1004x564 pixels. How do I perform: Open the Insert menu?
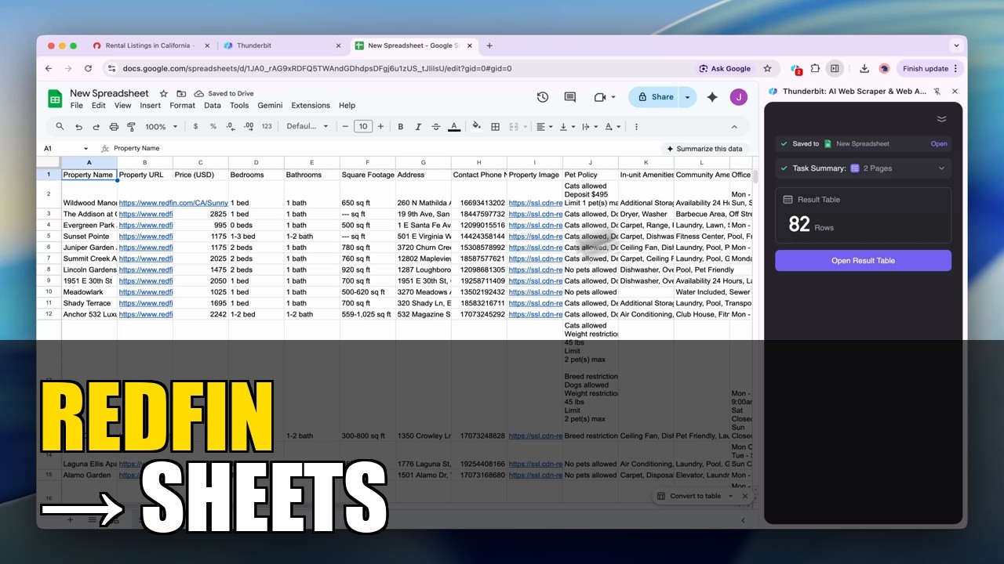[150, 105]
